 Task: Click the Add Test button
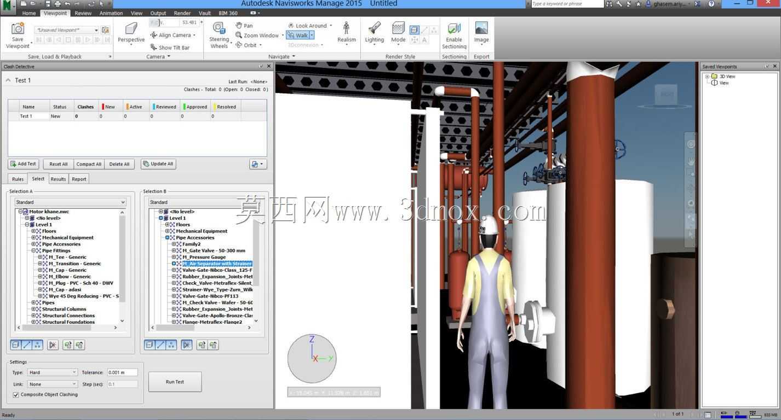[x=24, y=164]
